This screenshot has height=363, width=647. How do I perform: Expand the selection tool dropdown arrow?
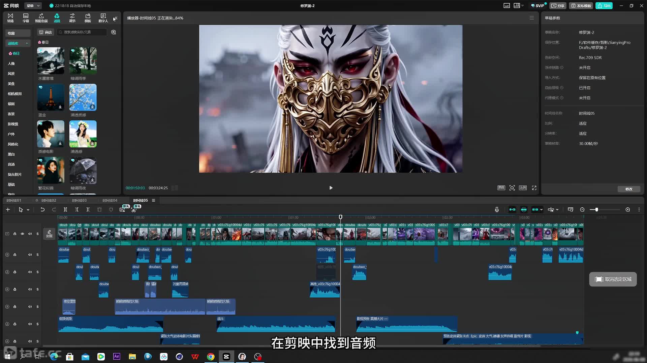[x=28, y=210]
